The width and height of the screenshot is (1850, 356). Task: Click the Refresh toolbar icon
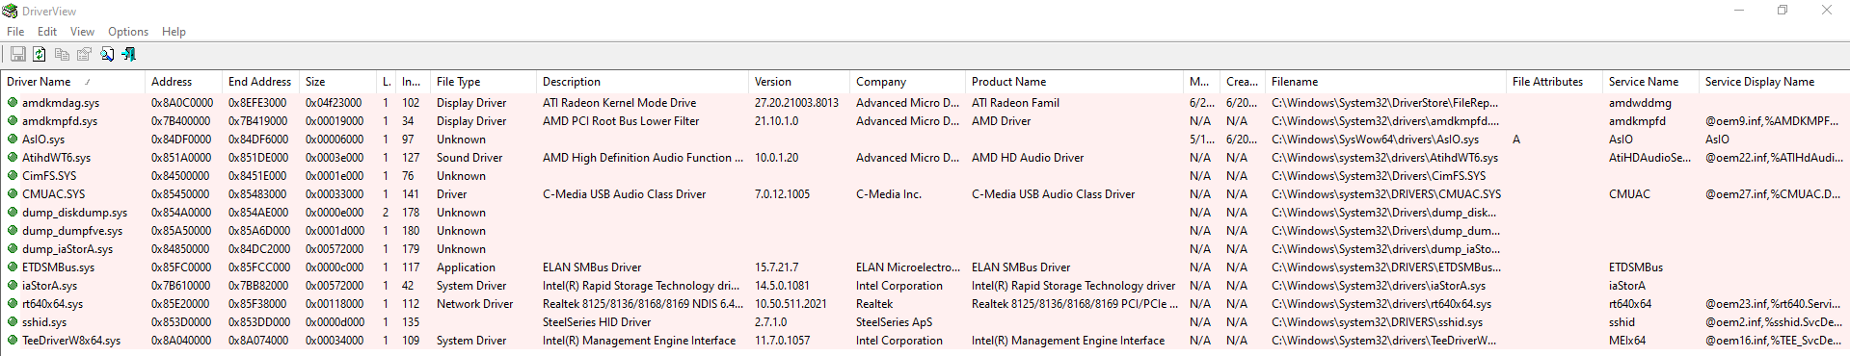pos(40,55)
